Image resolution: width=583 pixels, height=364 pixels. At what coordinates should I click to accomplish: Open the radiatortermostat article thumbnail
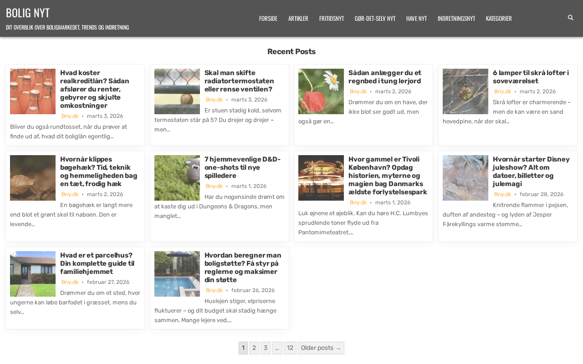177,91
